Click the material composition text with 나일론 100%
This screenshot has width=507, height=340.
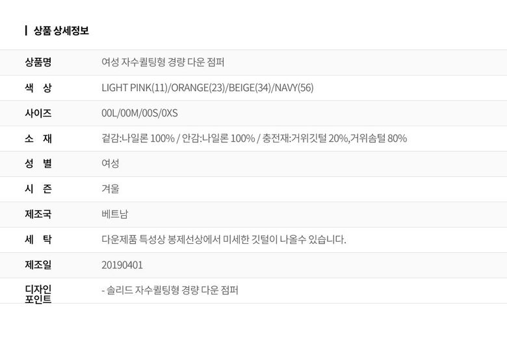254,138
